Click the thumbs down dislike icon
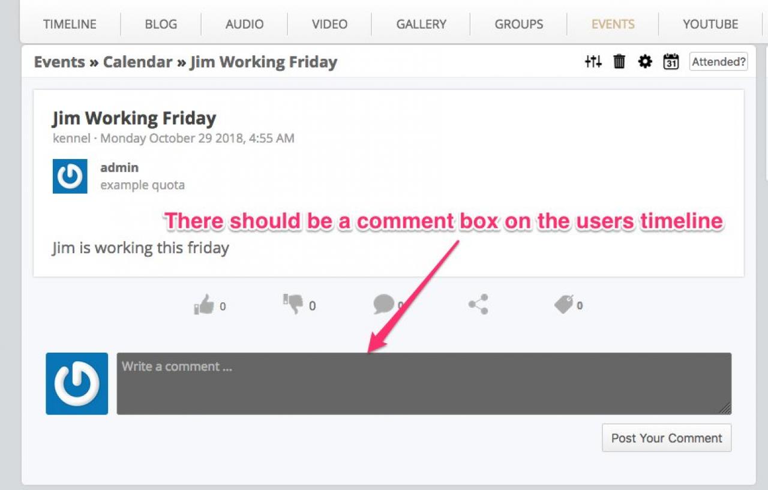The image size is (768, 490). tap(293, 303)
